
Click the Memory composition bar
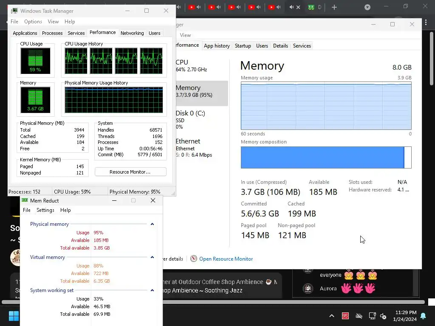point(326,157)
